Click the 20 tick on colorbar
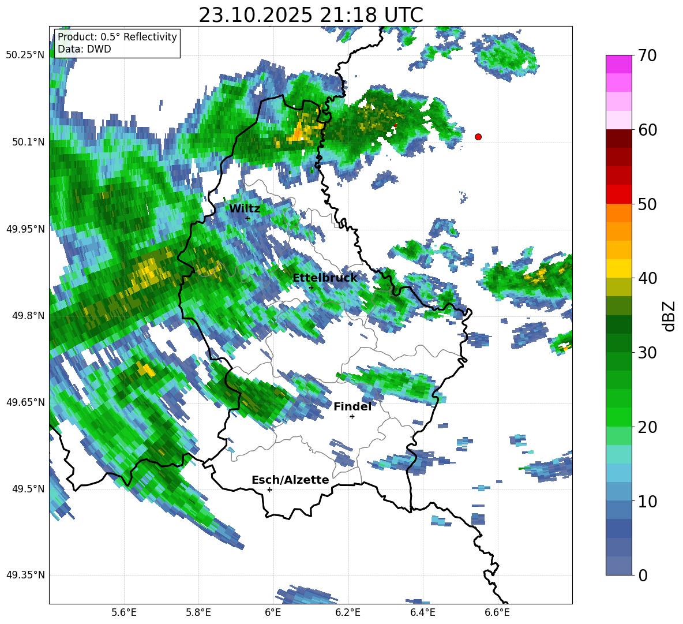 point(647,427)
